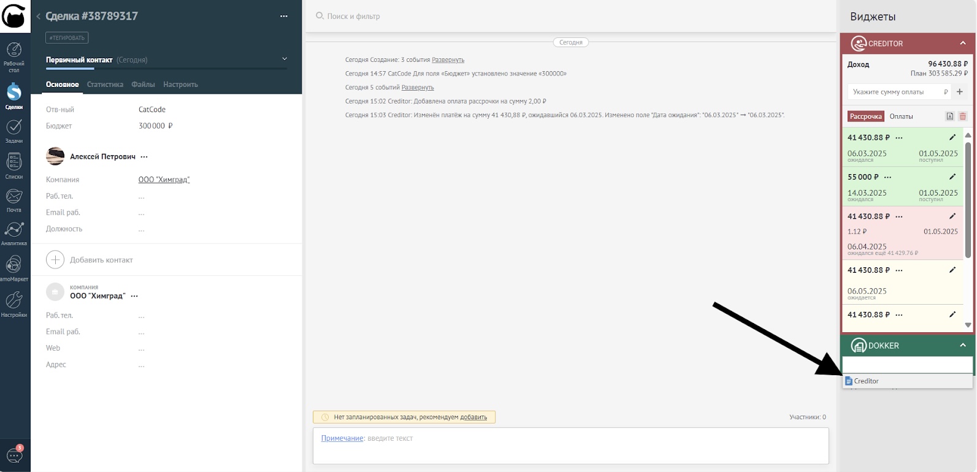977x472 pixels.
Task: Open the DOKKER template dropdown field
Action: [x=908, y=365]
